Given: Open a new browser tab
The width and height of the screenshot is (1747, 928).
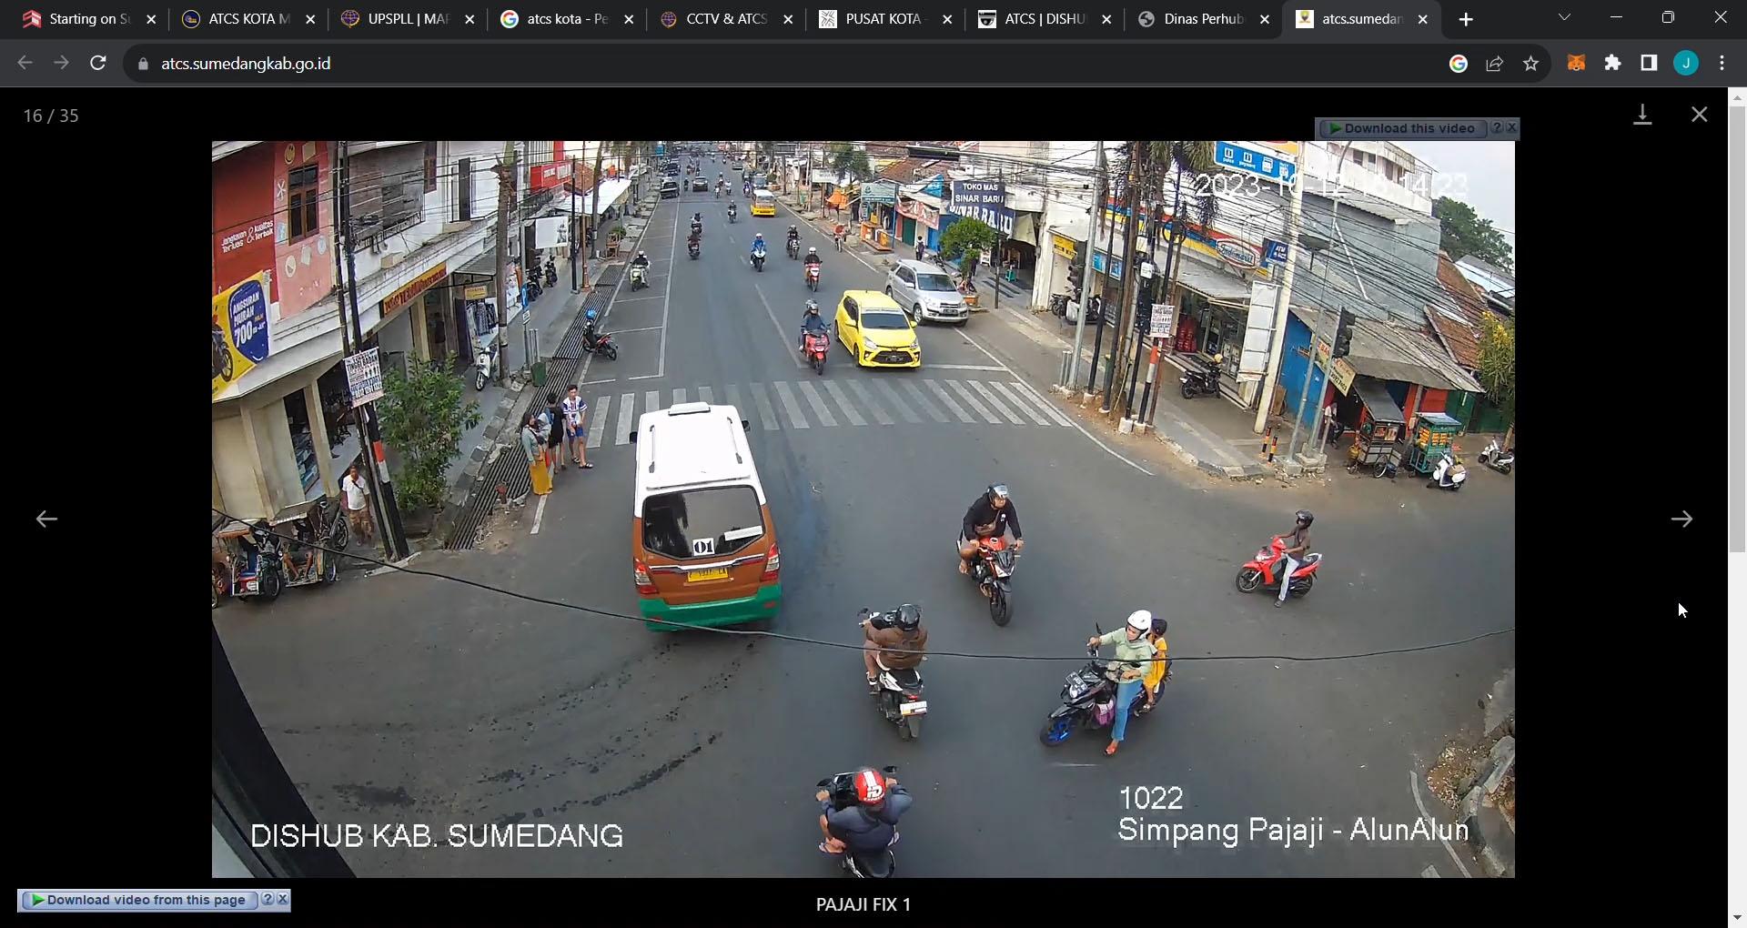Looking at the screenshot, I should pos(1466,19).
